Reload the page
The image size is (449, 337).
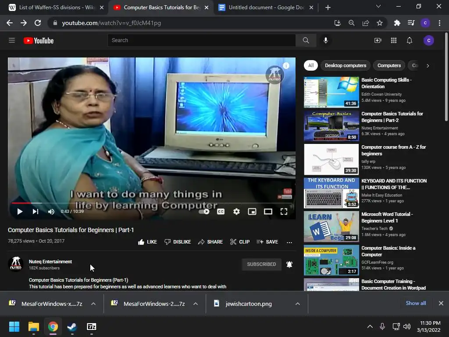click(38, 23)
